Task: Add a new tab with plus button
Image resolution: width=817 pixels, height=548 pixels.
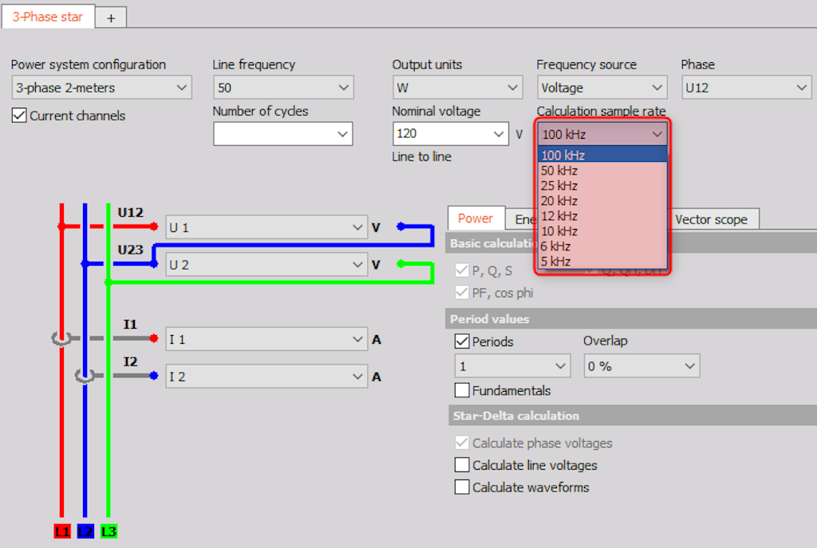Action: point(111,18)
